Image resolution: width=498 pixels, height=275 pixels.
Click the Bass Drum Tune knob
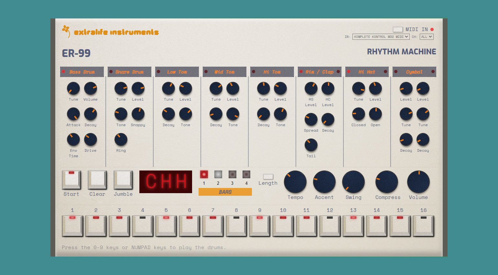coord(73,88)
